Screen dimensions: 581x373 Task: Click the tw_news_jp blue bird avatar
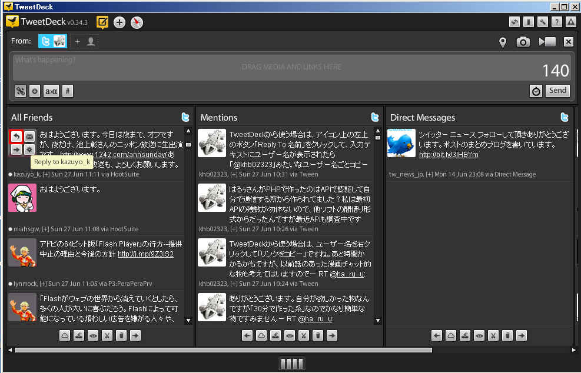[x=401, y=143]
